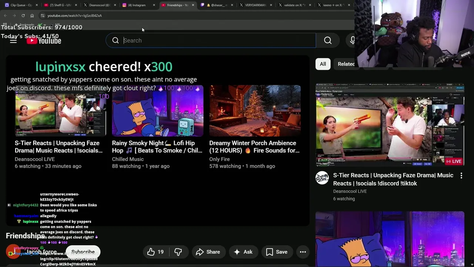Viewport: 474px width, 267px height.
Task: Open the Ask AI button
Action: 243,252
